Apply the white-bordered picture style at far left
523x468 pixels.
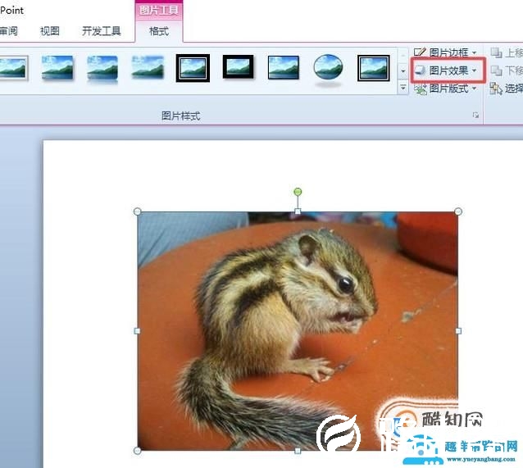[x=13, y=68]
